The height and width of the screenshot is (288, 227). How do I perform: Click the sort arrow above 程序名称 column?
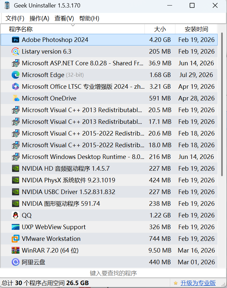tap(73, 25)
